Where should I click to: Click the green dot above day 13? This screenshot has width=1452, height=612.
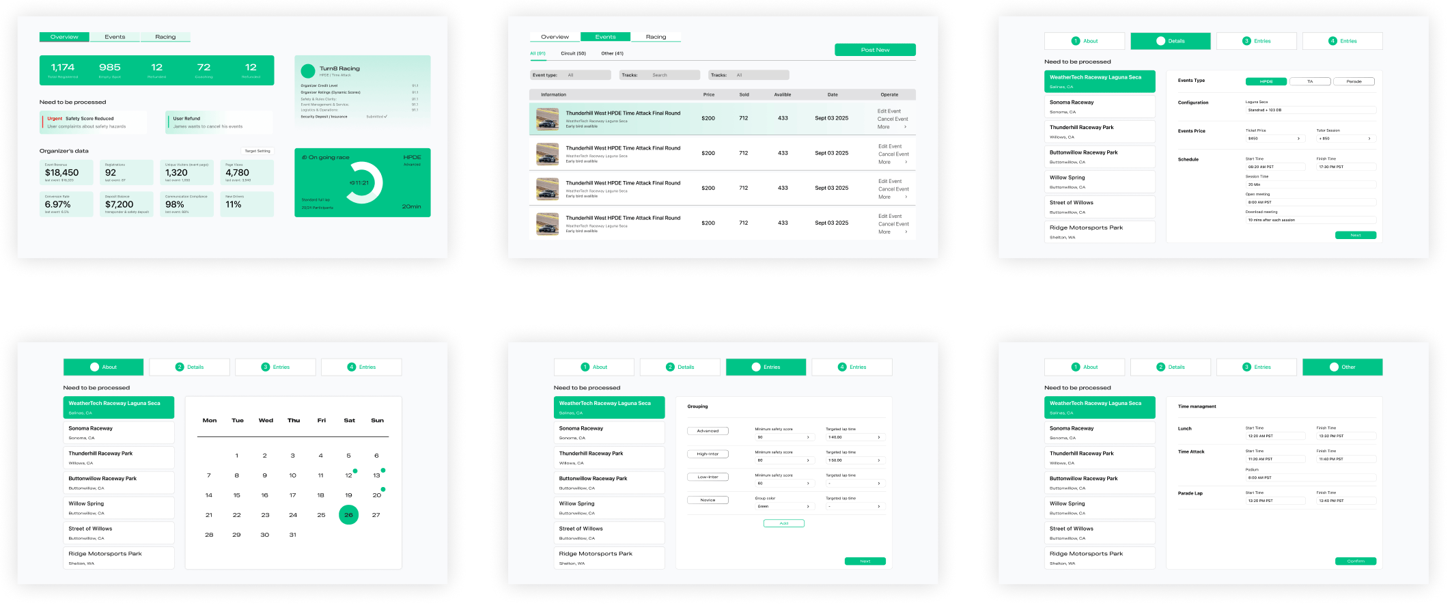(x=383, y=470)
